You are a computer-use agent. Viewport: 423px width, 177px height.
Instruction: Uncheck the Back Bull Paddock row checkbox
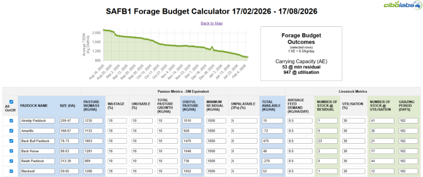coord(11,141)
